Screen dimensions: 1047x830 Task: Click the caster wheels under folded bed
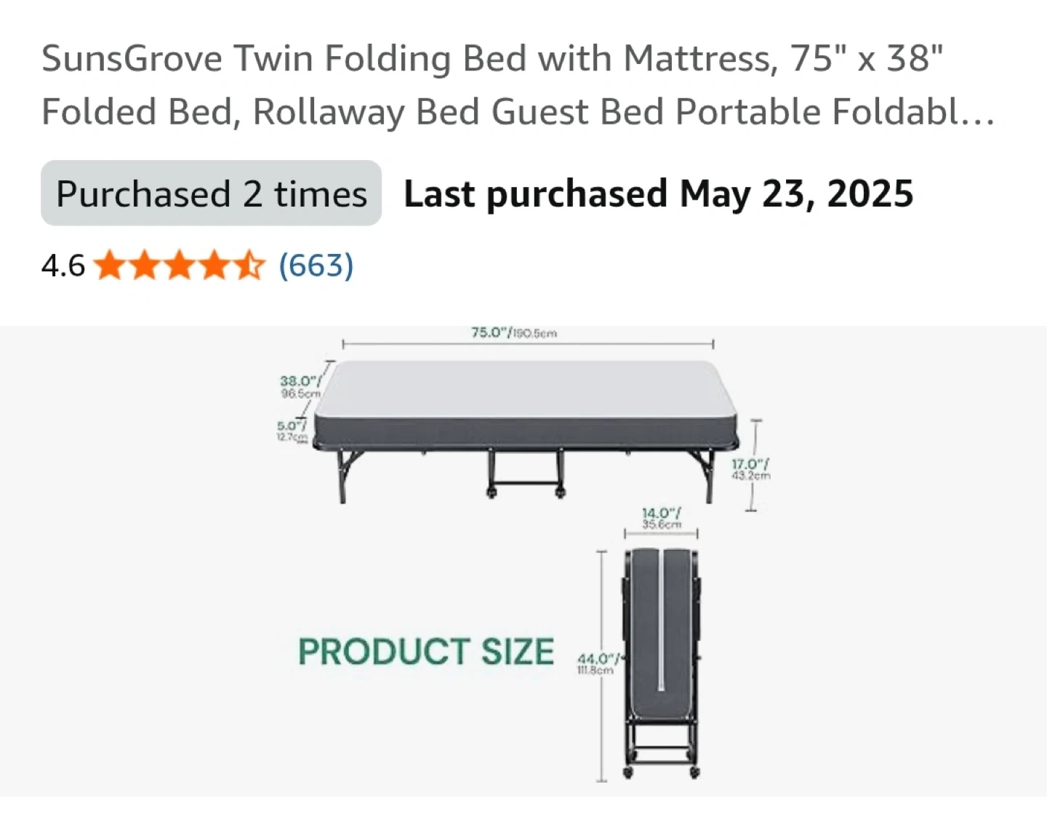point(662,772)
